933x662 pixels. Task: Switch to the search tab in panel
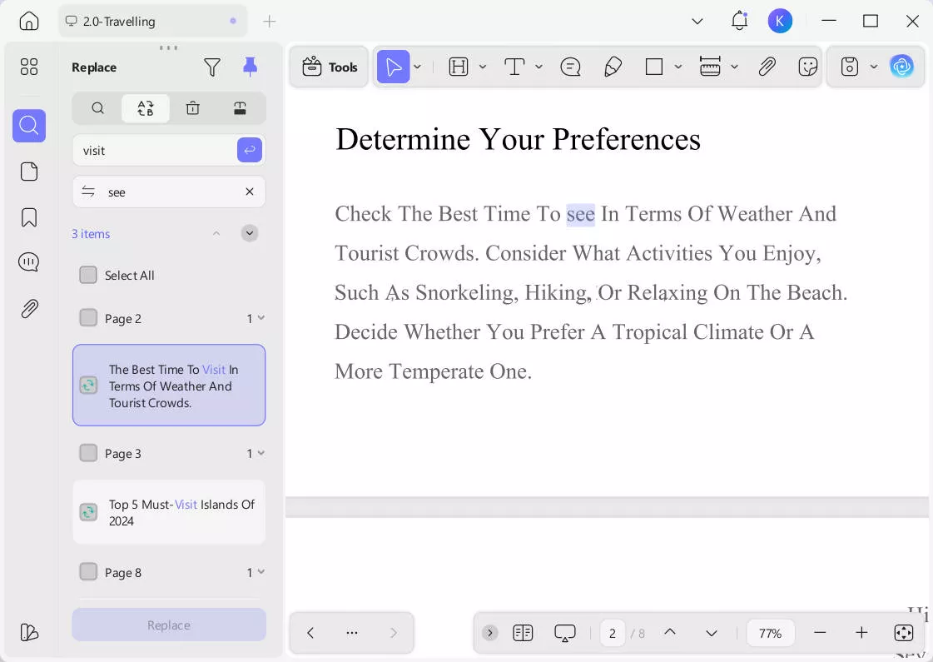click(97, 108)
